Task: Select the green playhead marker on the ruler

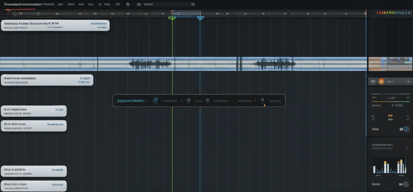Action: click(x=172, y=17)
